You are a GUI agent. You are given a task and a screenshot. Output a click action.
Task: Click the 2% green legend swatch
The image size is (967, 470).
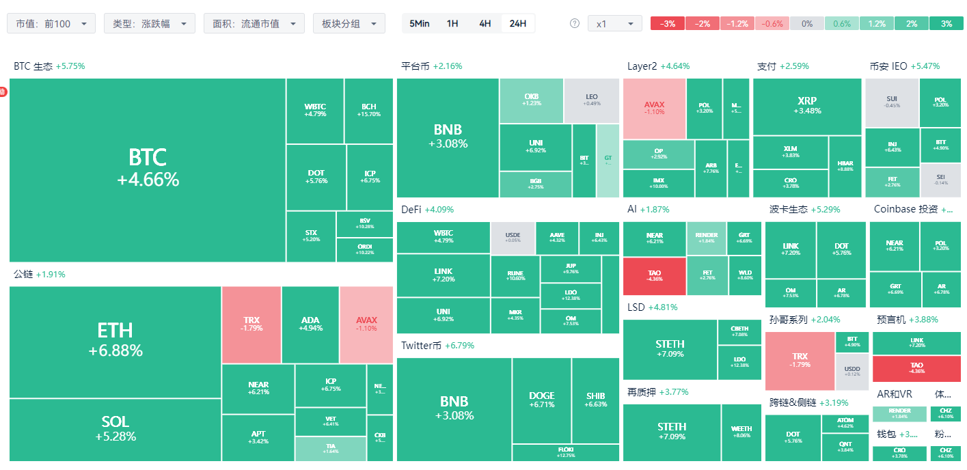pyautogui.click(x=912, y=23)
